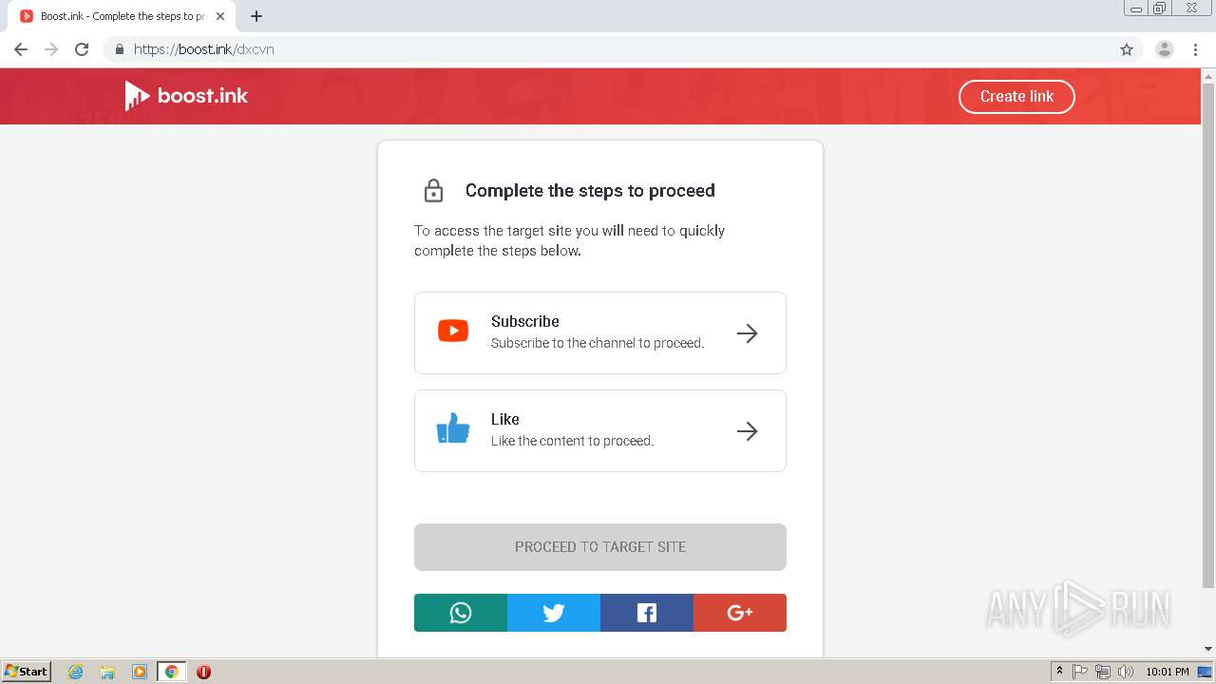The image size is (1216, 684).
Task: Bookmark this page with the star
Action: click(x=1127, y=49)
